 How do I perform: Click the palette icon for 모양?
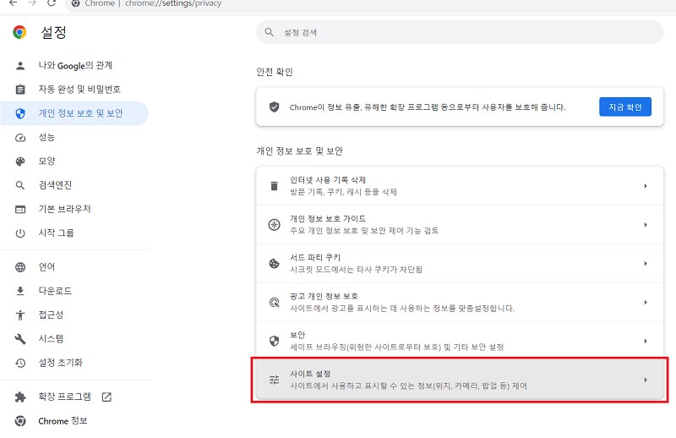(x=20, y=162)
